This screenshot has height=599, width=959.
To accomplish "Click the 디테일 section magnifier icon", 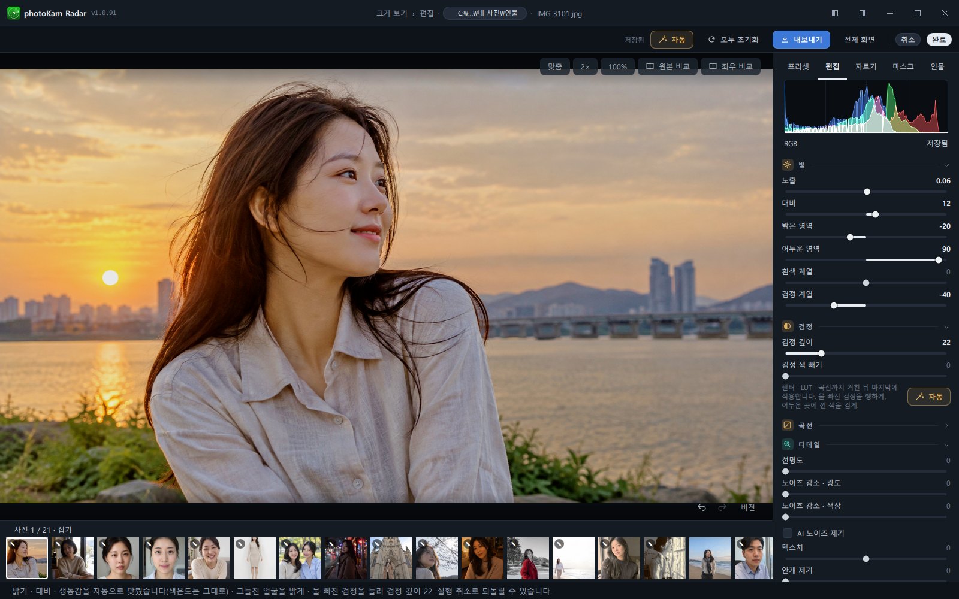I will point(788,444).
